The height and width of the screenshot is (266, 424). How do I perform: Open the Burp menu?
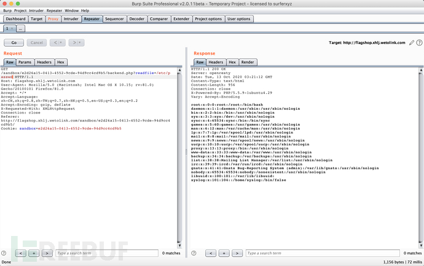click(x=7, y=10)
